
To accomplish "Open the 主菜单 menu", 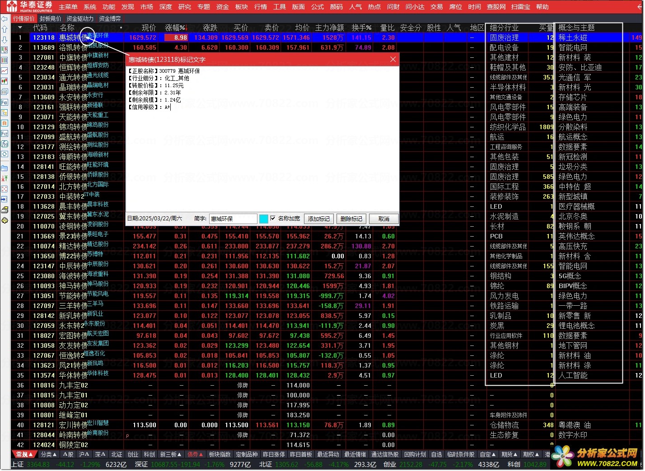I will (68, 7).
